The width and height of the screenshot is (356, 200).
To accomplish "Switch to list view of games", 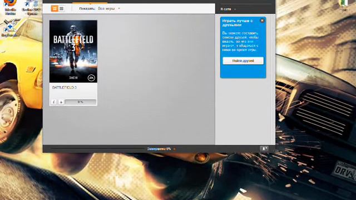I will [x=62, y=9].
